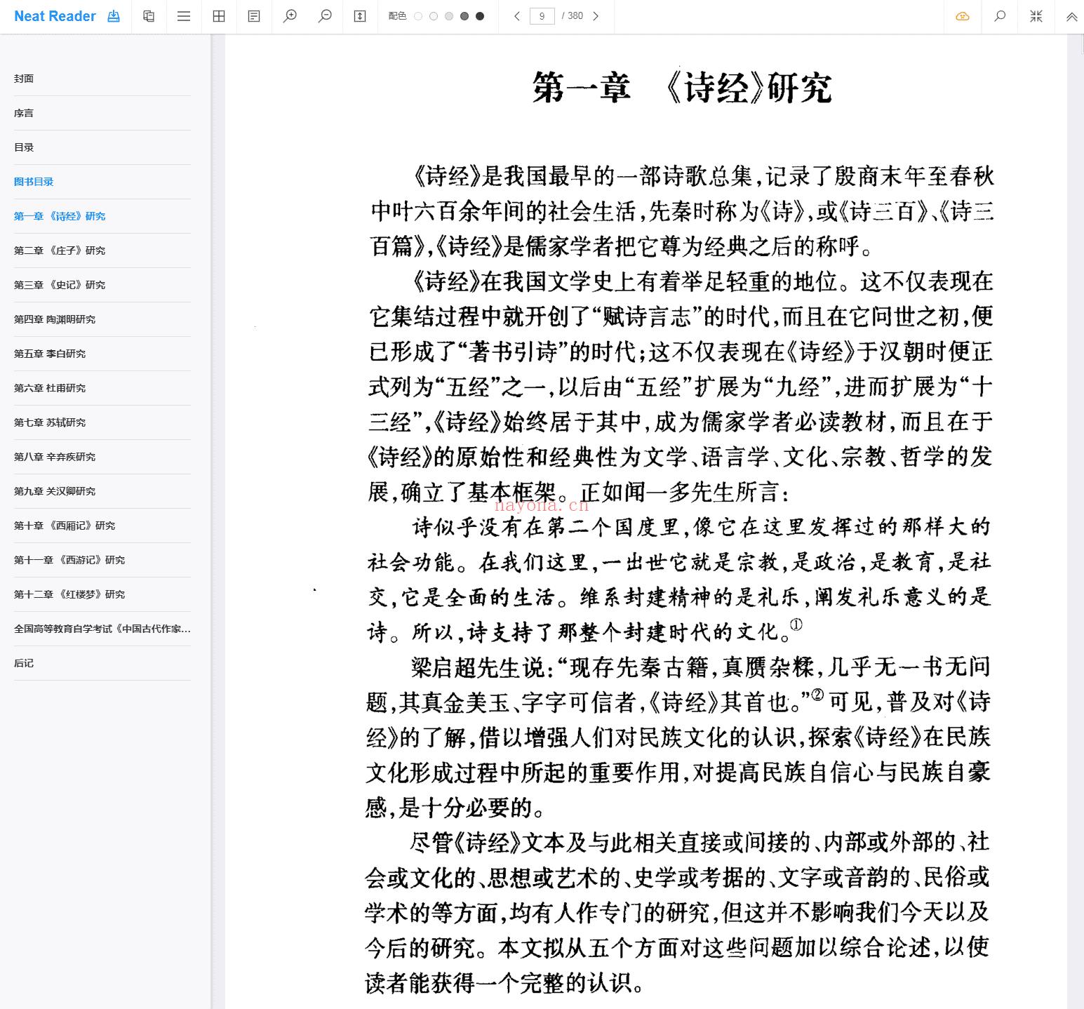This screenshot has height=1009, width=1084.
Task: Go to previous page arrow
Action: coord(517,16)
